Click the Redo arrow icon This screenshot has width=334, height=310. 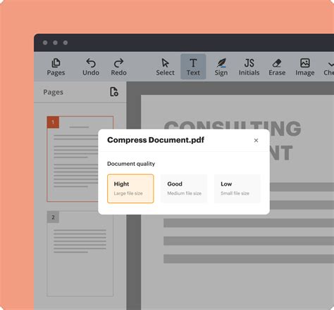click(x=118, y=63)
